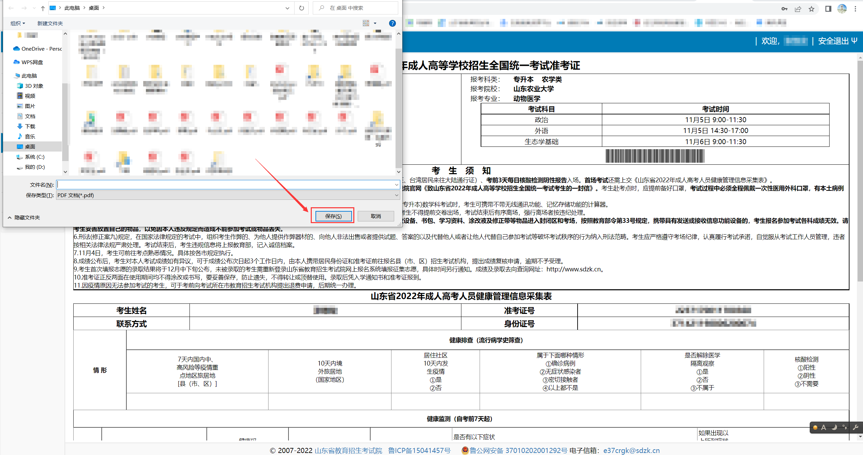
Task: Open the dialog help question-mark icon
Action: (x=392, y=23)
